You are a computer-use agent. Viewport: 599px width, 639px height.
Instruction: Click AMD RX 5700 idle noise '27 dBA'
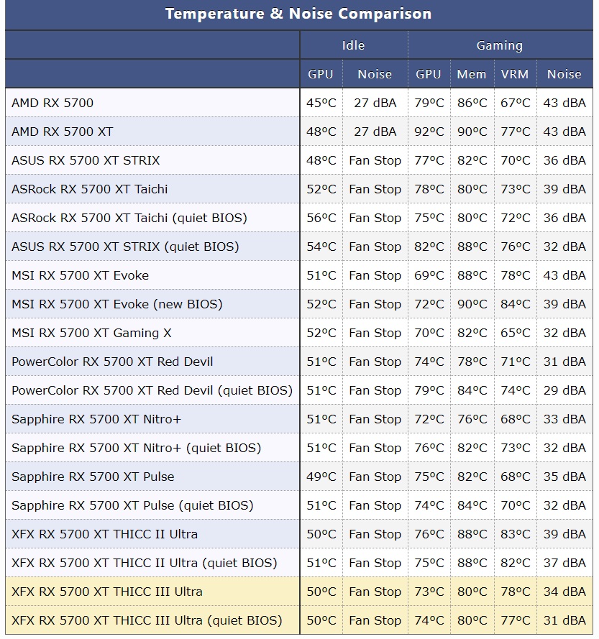pyautogui.click(x=375, y=103)
